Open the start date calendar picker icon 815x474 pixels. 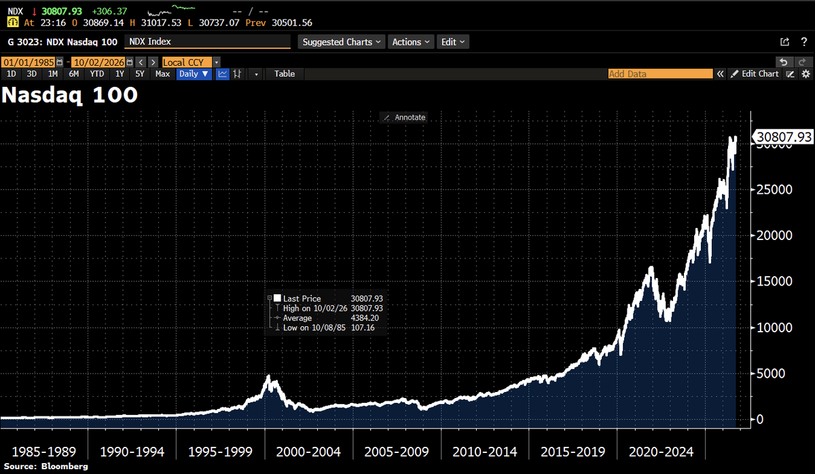[x=59, y=62]
